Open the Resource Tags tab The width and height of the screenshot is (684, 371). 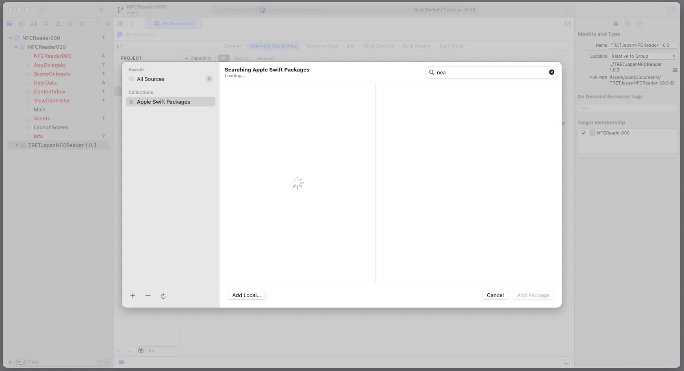tap(321, 46)
